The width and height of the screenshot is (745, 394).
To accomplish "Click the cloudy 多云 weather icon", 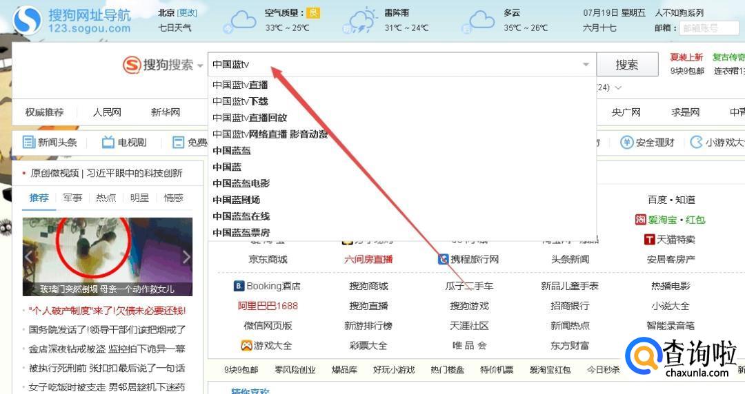I will [x=479, y=22].
